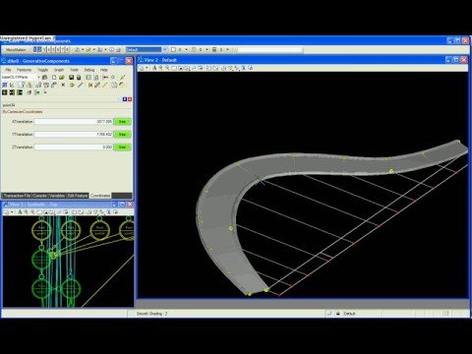Image resolution: width=472 pixels, height=354 pixels.
Task: Click the first floppy disk Save icon
Action: coord(71,77)
